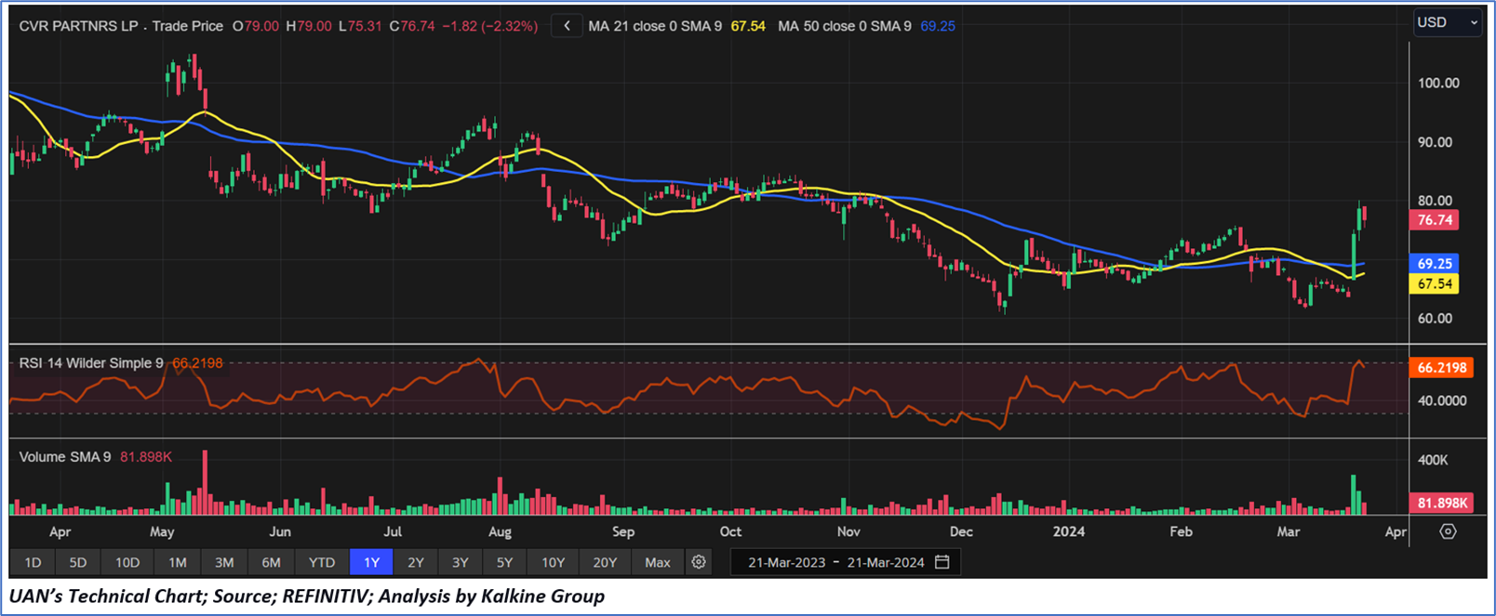The height and width of the screenshot is (616, 1496).
Task: Click the 400K volume axis label
Action: point(1433,460)
